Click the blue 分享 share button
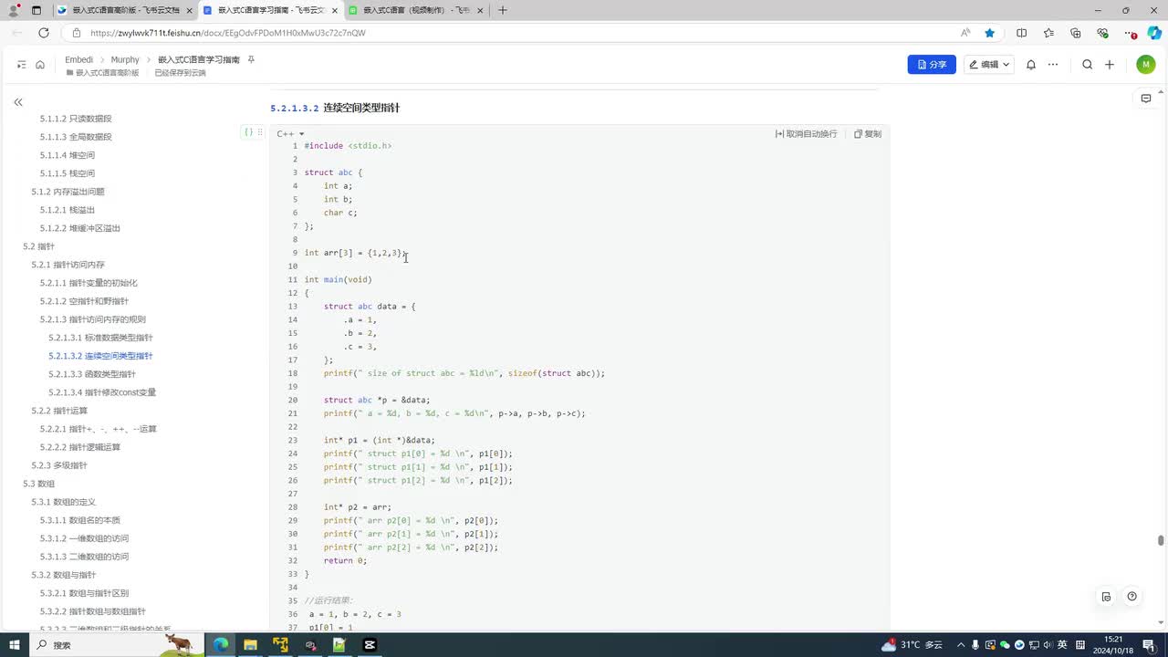 pyautogui.click(x=932, y=65)
